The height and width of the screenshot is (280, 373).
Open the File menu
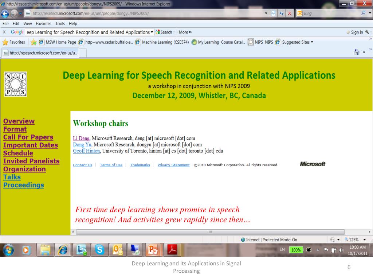(x=5, y=24)
